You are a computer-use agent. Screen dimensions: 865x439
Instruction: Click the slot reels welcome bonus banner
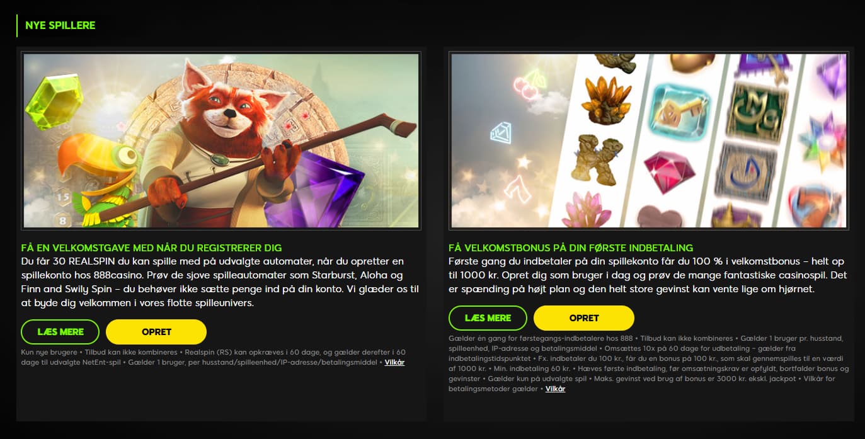[x=649, y=140]
